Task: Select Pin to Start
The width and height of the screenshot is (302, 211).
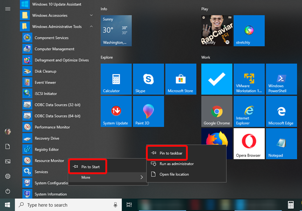Action: [89, 166]
